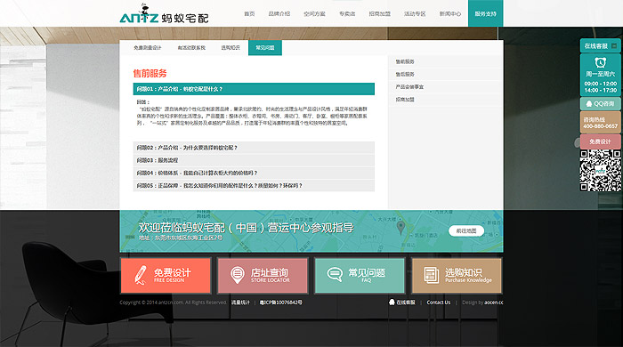Click the 售前服务 red heading
Image resolution: width=623 pixels, height=347 pixels.
(x=150, y=74)
